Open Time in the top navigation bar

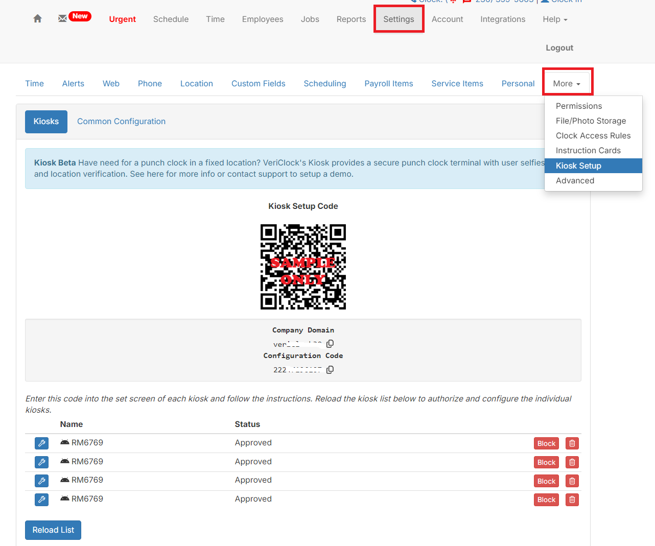(x=215, y=19)
